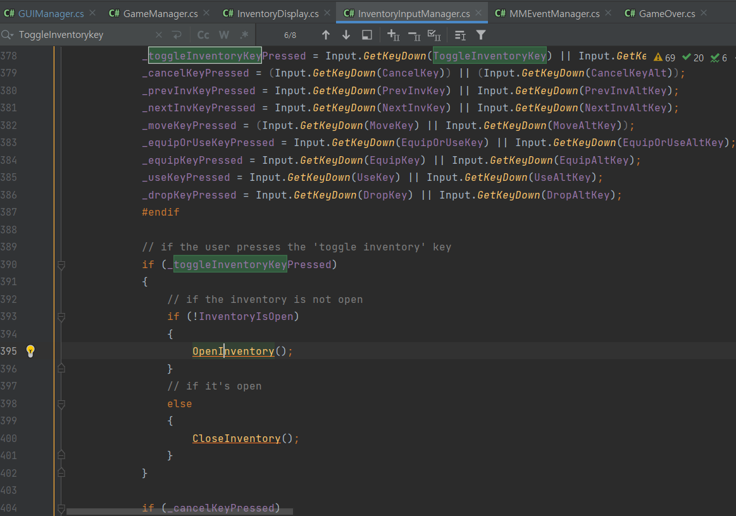The height and width of the screenshot is (516, 736).
Task: Click the new line icon in search field
Action: pyautogui.click(x=177, y=35)
